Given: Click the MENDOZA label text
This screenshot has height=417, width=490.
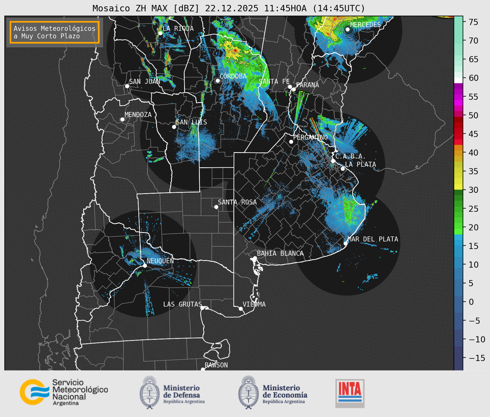Looking at the screenshot, I should coord(138,115).
